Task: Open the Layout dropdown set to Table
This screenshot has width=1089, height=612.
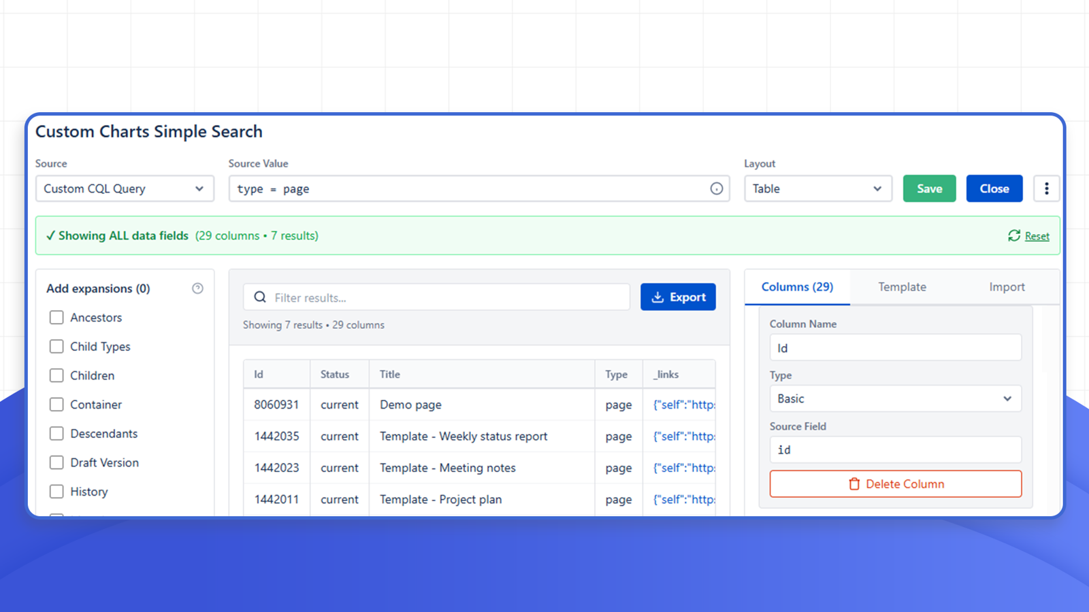Action: pyautogui.click(x=817, y=188)
